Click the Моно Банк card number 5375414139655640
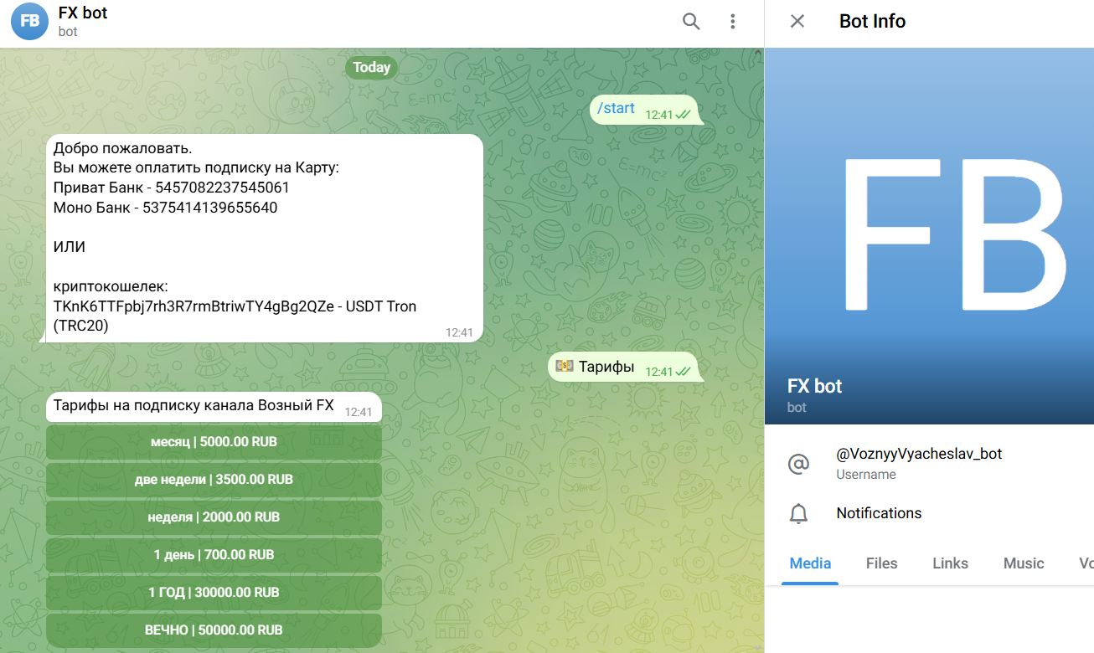Viewport: 1094px width, 653px height. click(209, 207)
